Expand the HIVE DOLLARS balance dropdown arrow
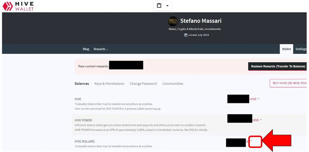 click(x=251, y=141)
